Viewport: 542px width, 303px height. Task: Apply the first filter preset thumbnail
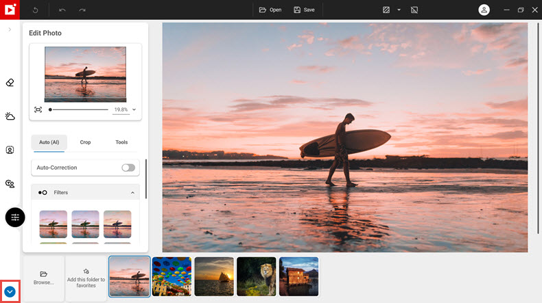[54, 224]
